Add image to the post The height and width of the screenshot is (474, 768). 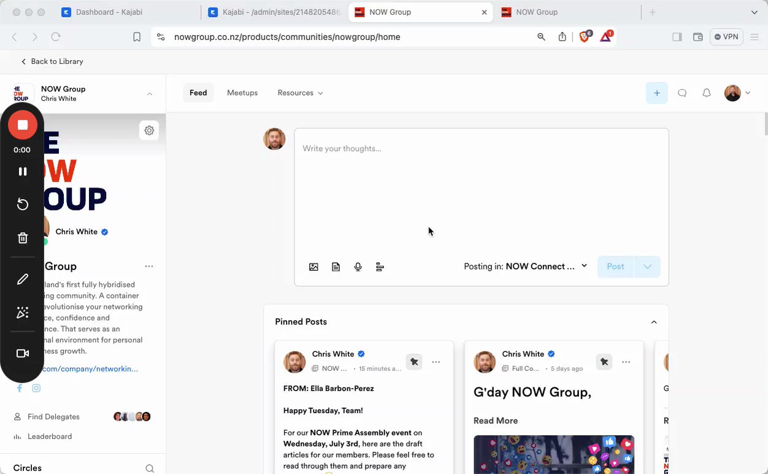tap(313, 267)
